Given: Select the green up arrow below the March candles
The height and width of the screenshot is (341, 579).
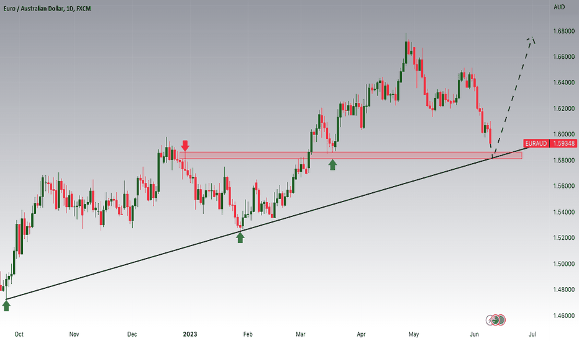Looking at the screenshot, I should [x=333, y=164].
